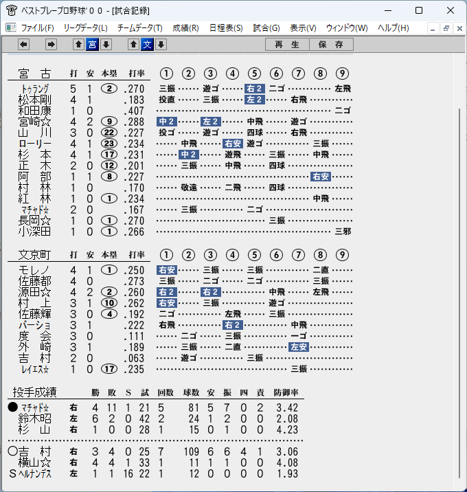The width and height of the screenshot is (467, 492).
Task: Click the document icon in menu bar
Action: click(x=11, y=28)
